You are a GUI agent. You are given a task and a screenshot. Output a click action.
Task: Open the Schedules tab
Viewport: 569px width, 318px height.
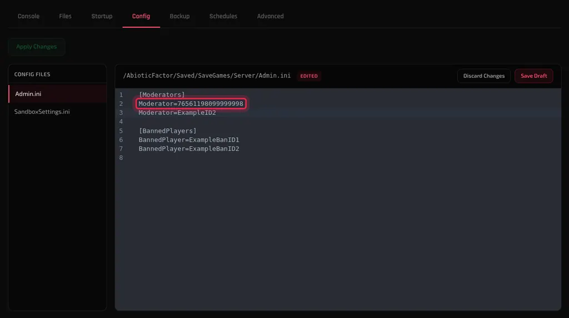223,16
